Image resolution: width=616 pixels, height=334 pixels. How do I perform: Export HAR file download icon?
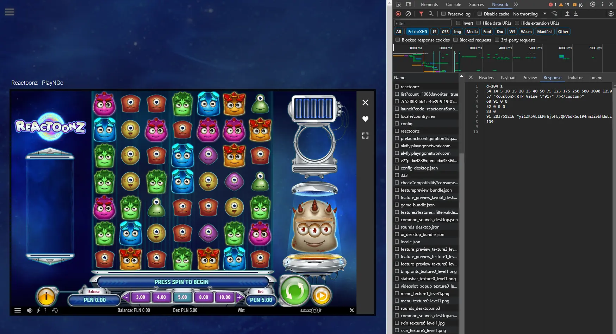[576, 14]
